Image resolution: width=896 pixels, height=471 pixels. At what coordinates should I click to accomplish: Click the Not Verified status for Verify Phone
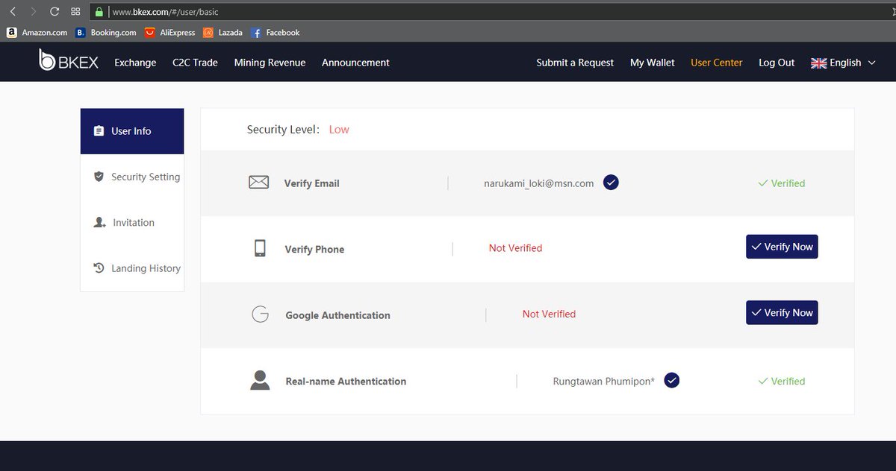[515, 248]
